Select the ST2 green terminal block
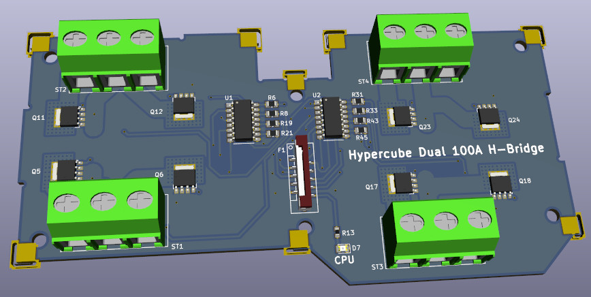The image size is (591, 297). [112, 55]
